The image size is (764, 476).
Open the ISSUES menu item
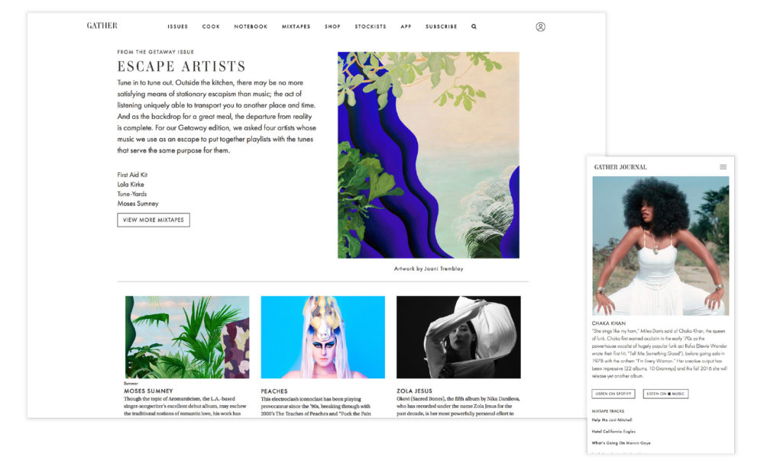click(x=177, y=27)
